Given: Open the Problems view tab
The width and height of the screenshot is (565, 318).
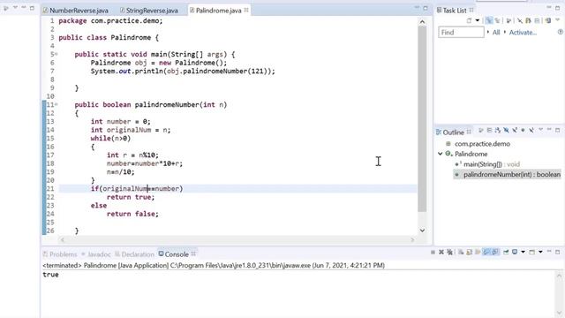Looking at the screenshot, I should pos(60,254).
